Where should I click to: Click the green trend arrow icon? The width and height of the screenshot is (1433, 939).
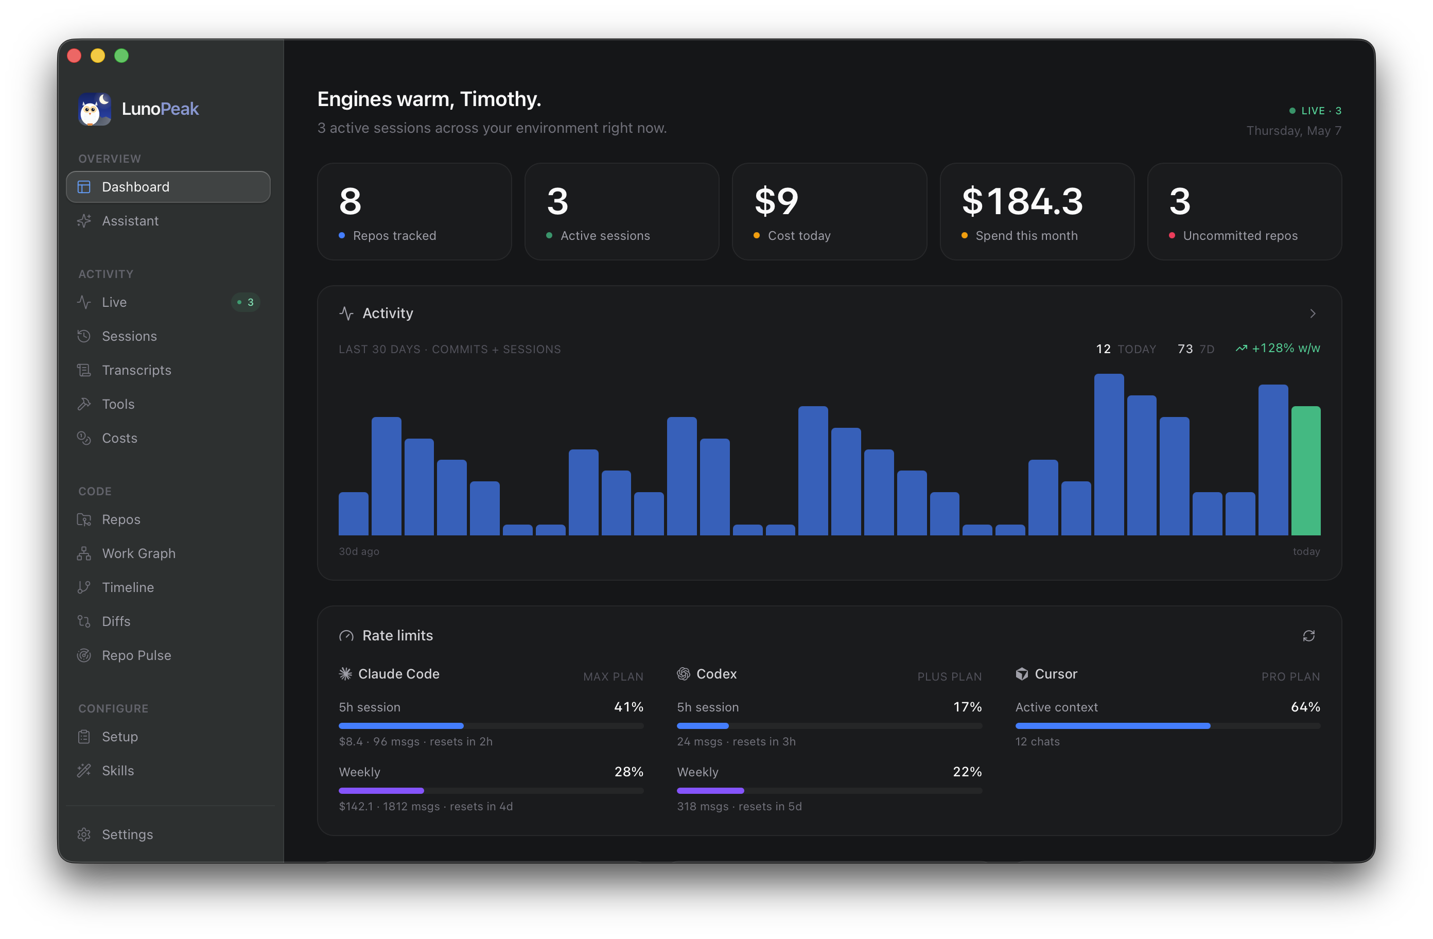point(1241,349)
